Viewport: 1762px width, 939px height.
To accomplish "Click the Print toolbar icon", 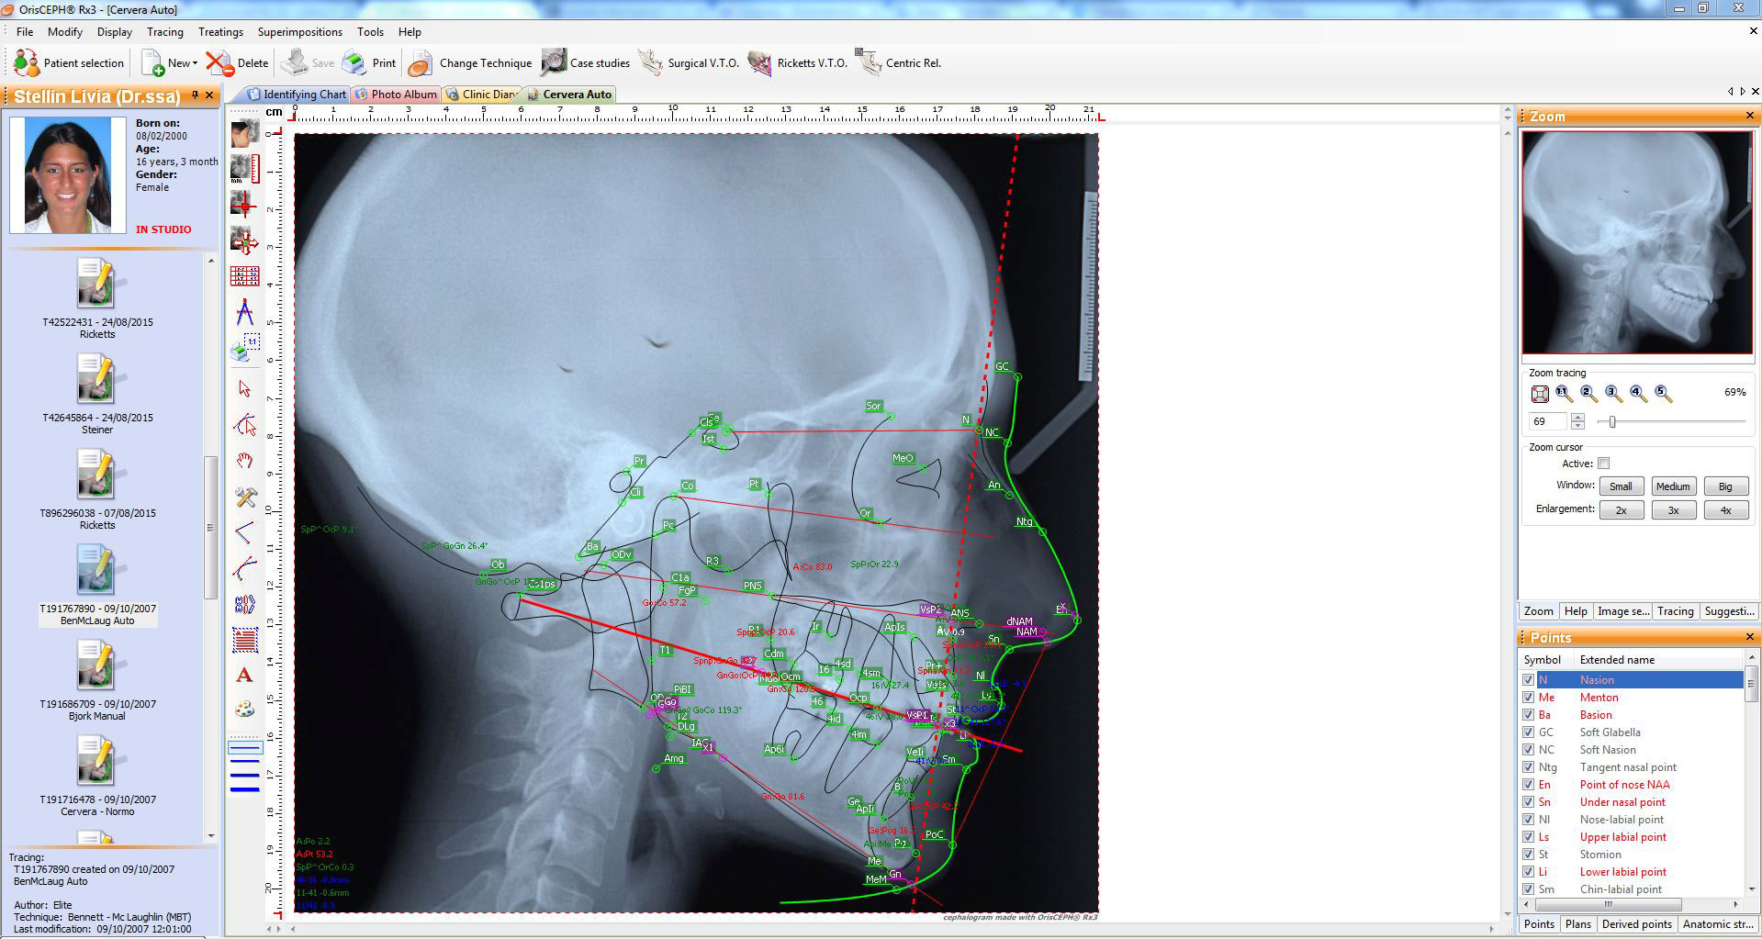I will [354, 63].
